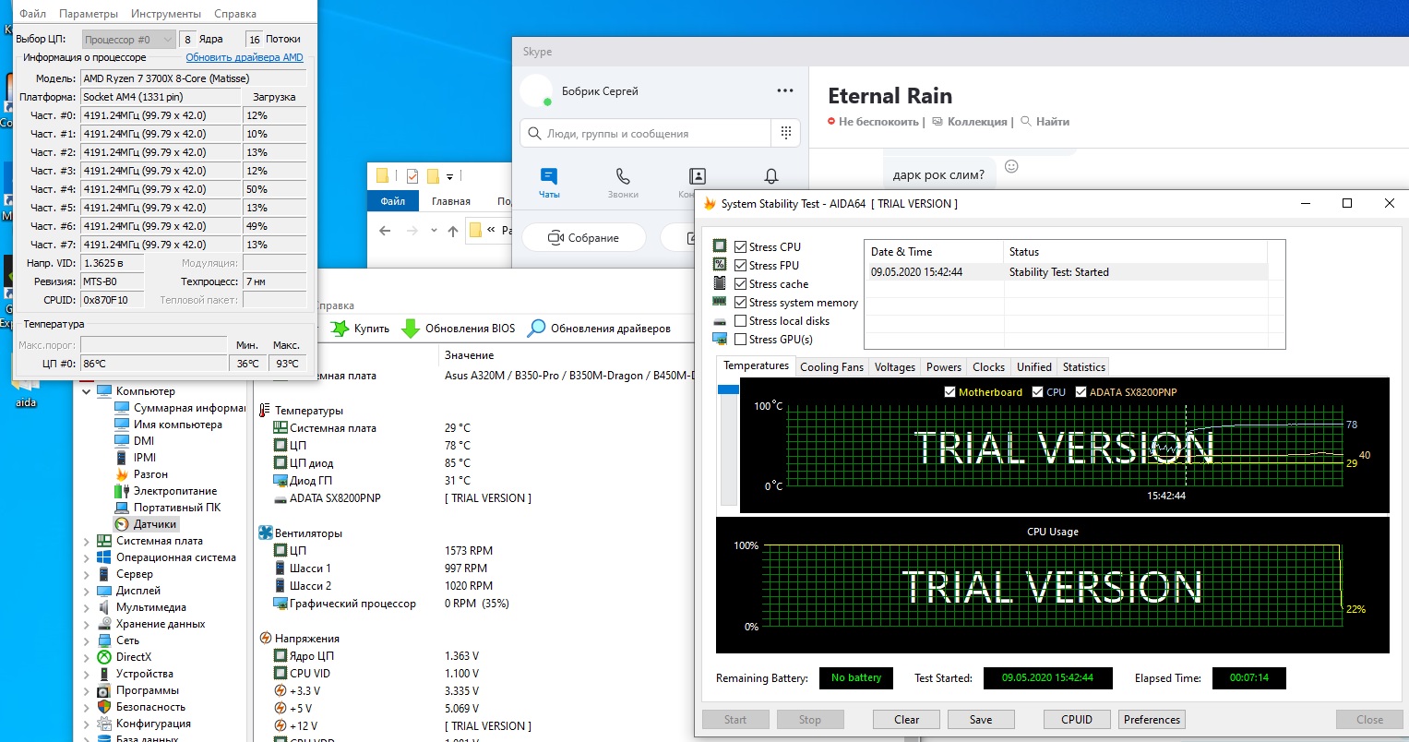The image size is (1409, 742).
Task: Click Обновления BIOS in AIDA64 toolbar
Action: 459,329
